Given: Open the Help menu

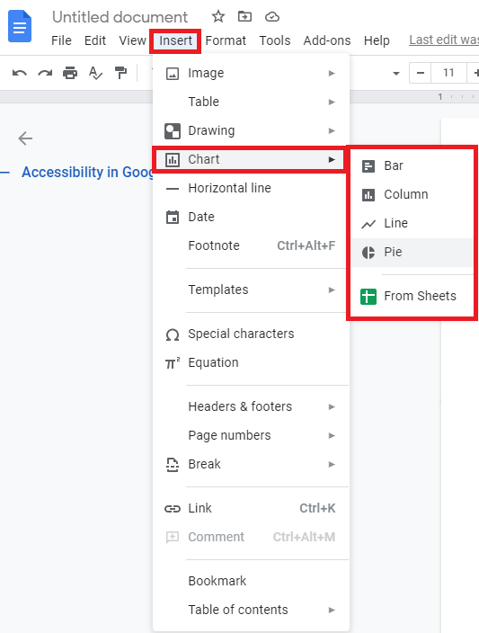Looking at the screenshot, I should (377, 40).
